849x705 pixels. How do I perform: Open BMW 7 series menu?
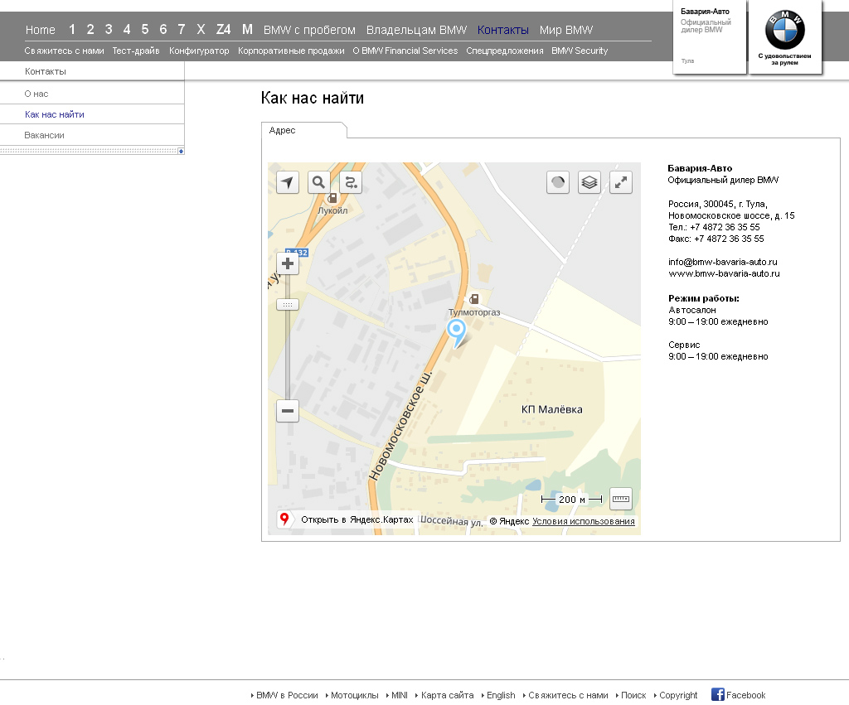pyautogui.click(x=182, y=29)
